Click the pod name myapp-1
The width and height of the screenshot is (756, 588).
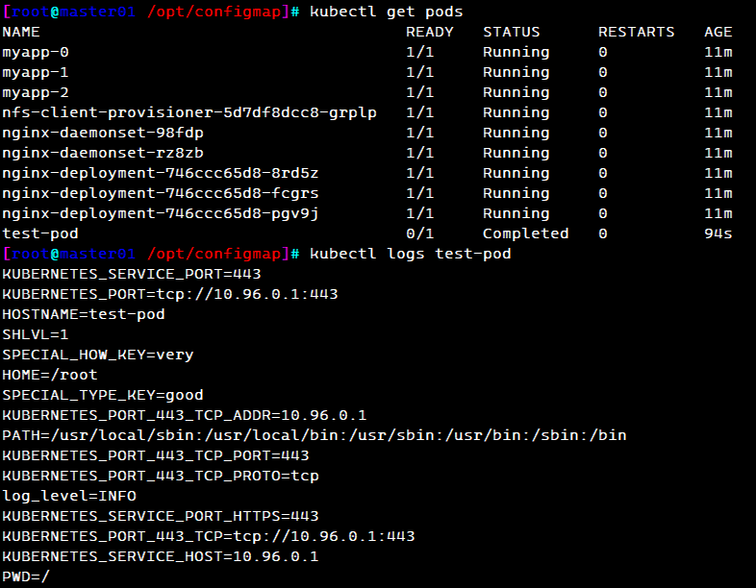tap(36, 72)
